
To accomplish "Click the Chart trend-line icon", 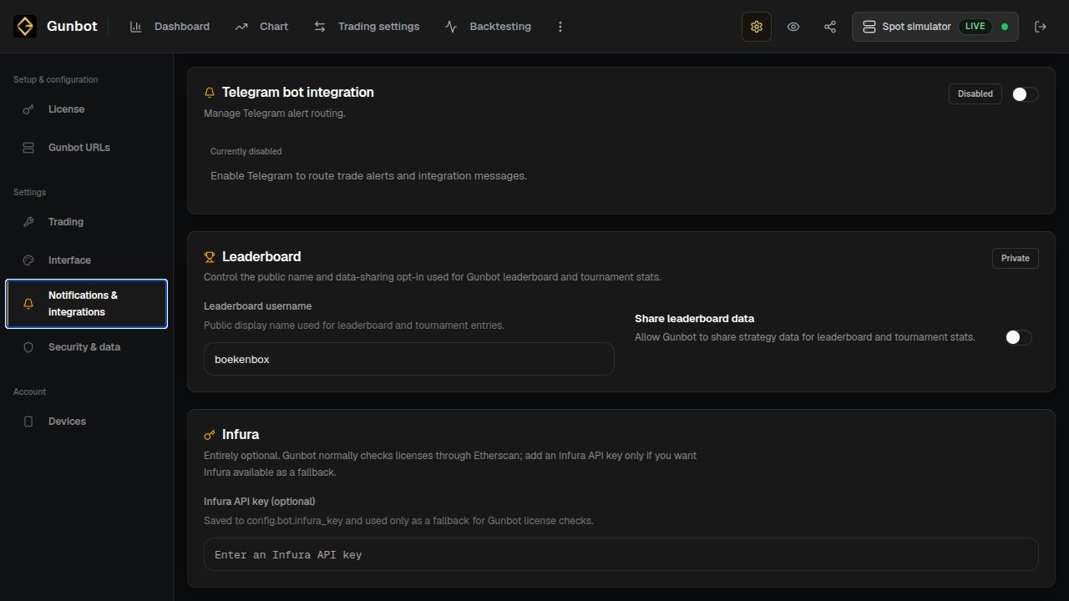I will (x=241, y=27).
